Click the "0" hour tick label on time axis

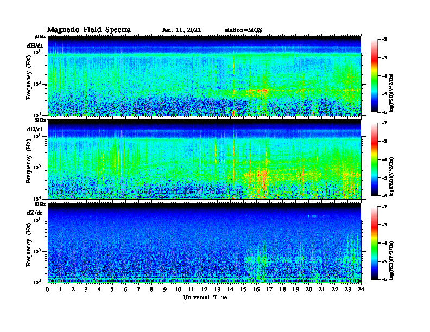(47, 289)
